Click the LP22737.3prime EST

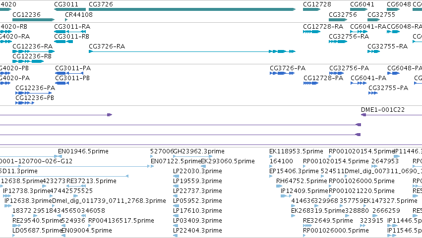point(197,191)
